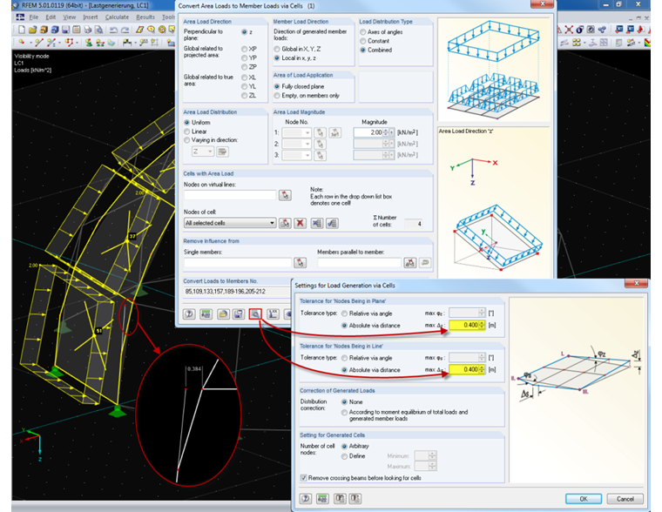Screen dimensions: 662x512
Task: Expand dropdown arrow next to New Member tool
Action: tap(59, 42)
